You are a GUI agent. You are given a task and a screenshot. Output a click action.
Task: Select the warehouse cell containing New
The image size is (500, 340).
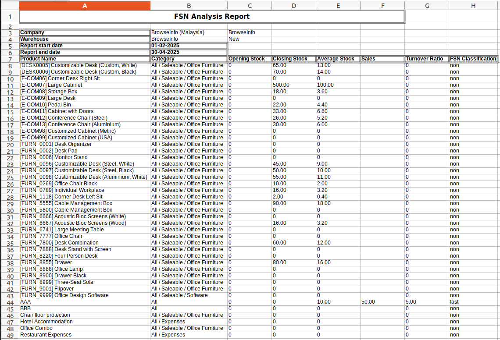coord(234,39)
